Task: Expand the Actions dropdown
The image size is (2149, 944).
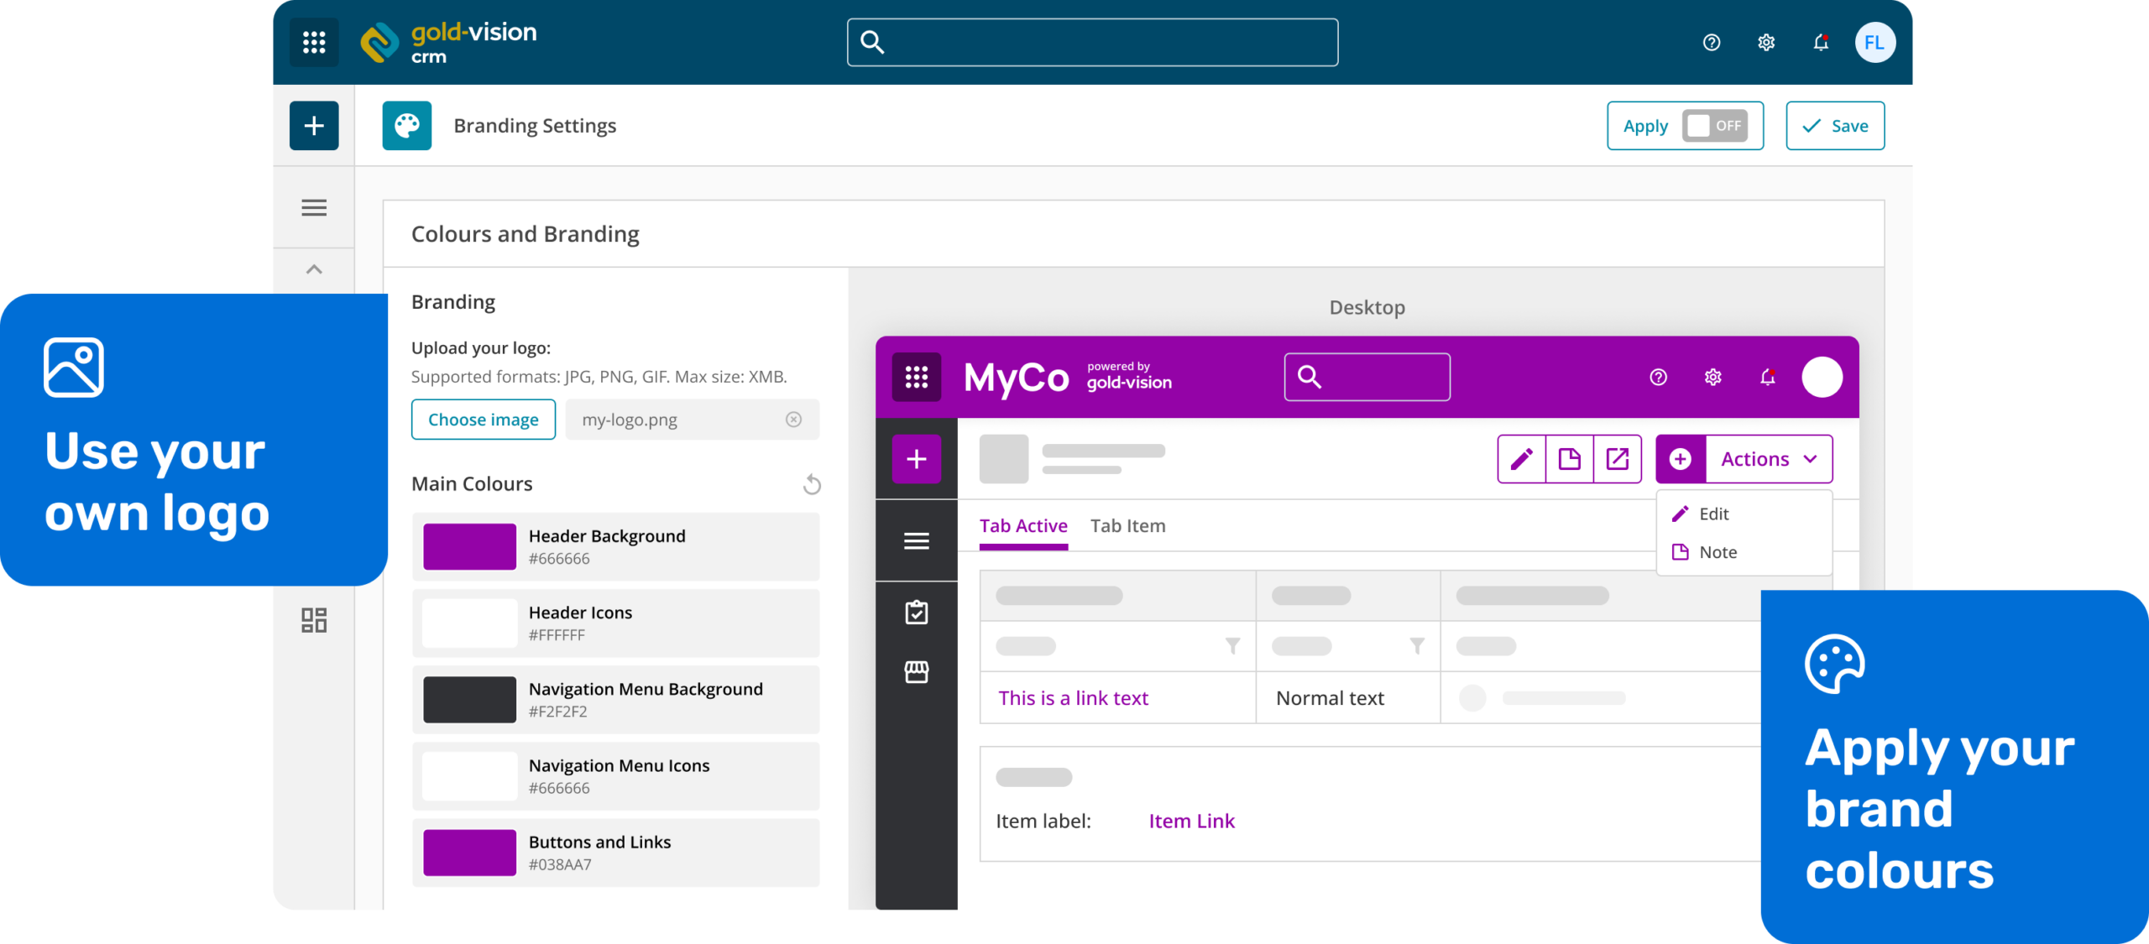Action: click(x=1770, y=459)
